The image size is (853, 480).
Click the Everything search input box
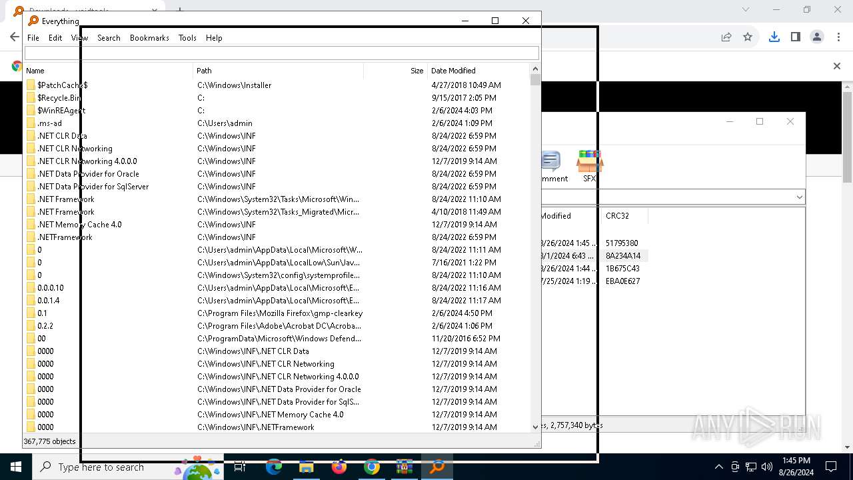point(281,53)
